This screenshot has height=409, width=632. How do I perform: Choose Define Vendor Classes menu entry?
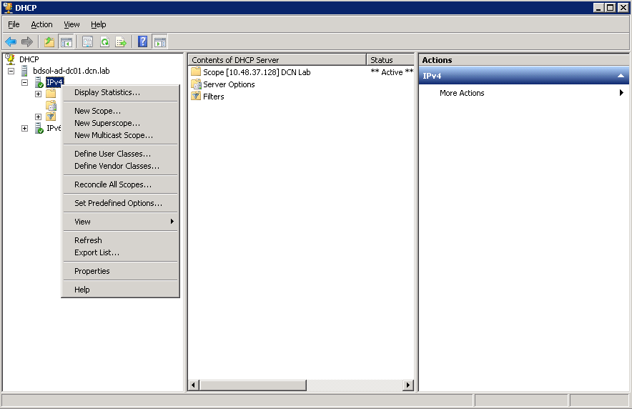120,166
